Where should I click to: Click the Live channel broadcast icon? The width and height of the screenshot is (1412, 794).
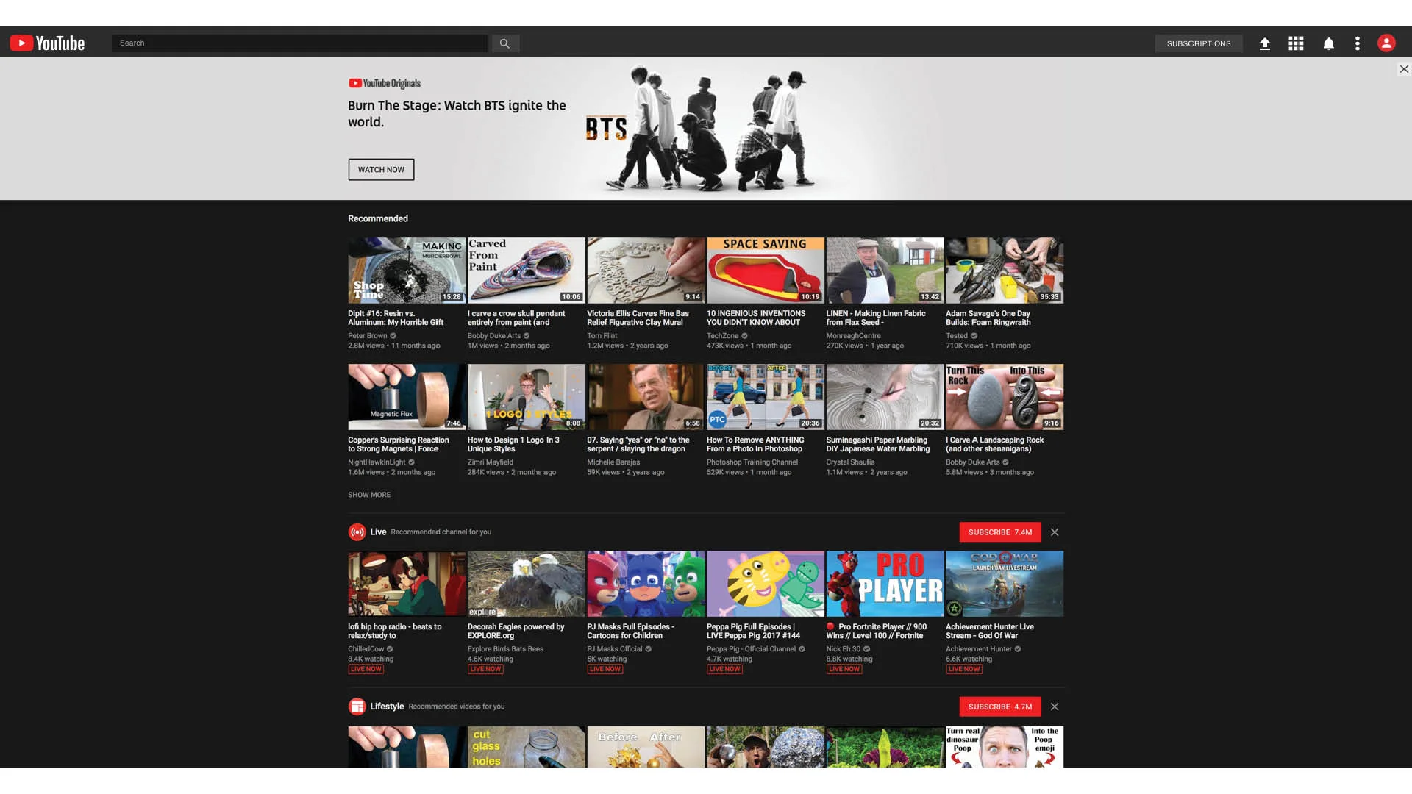(x=357, y=532)
